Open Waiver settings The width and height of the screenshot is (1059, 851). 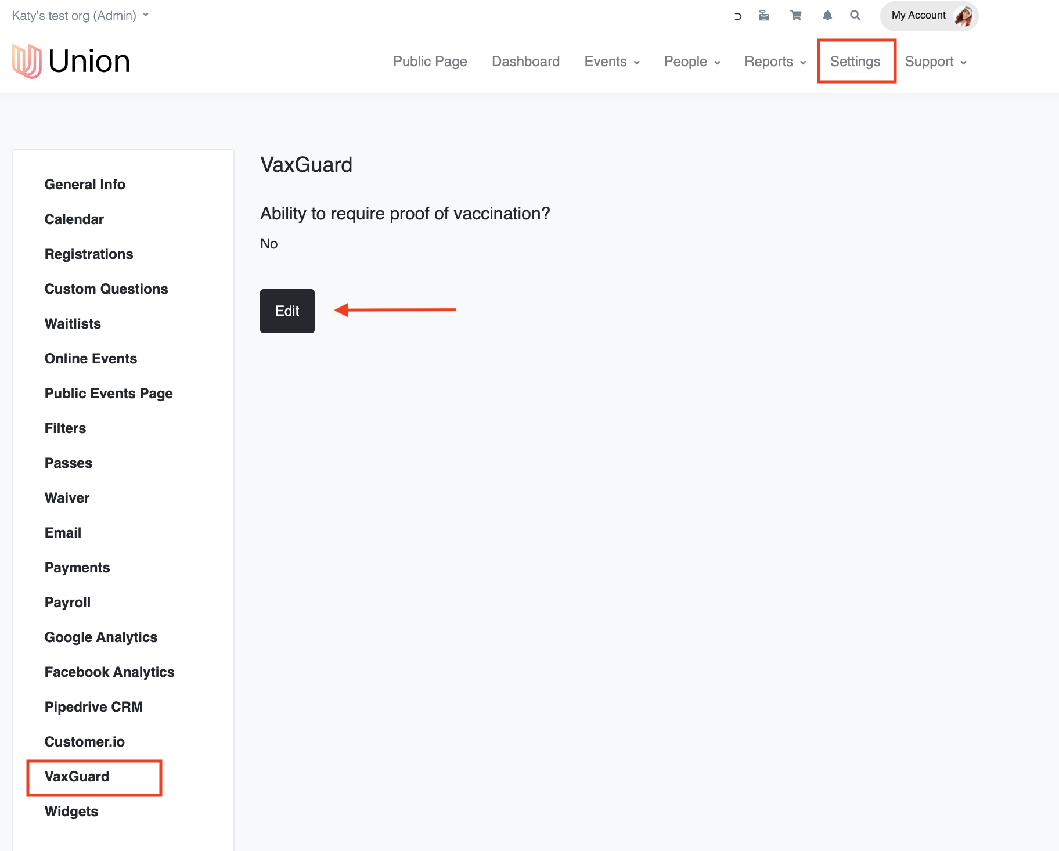tap(67, 498)
